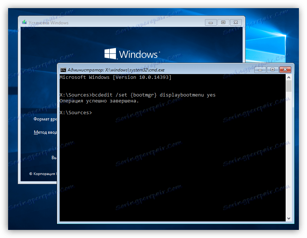This screenshot has height=238, width=307.
Task: Close the cmd.exe Administrator window
Action: (x=285, y=70)
